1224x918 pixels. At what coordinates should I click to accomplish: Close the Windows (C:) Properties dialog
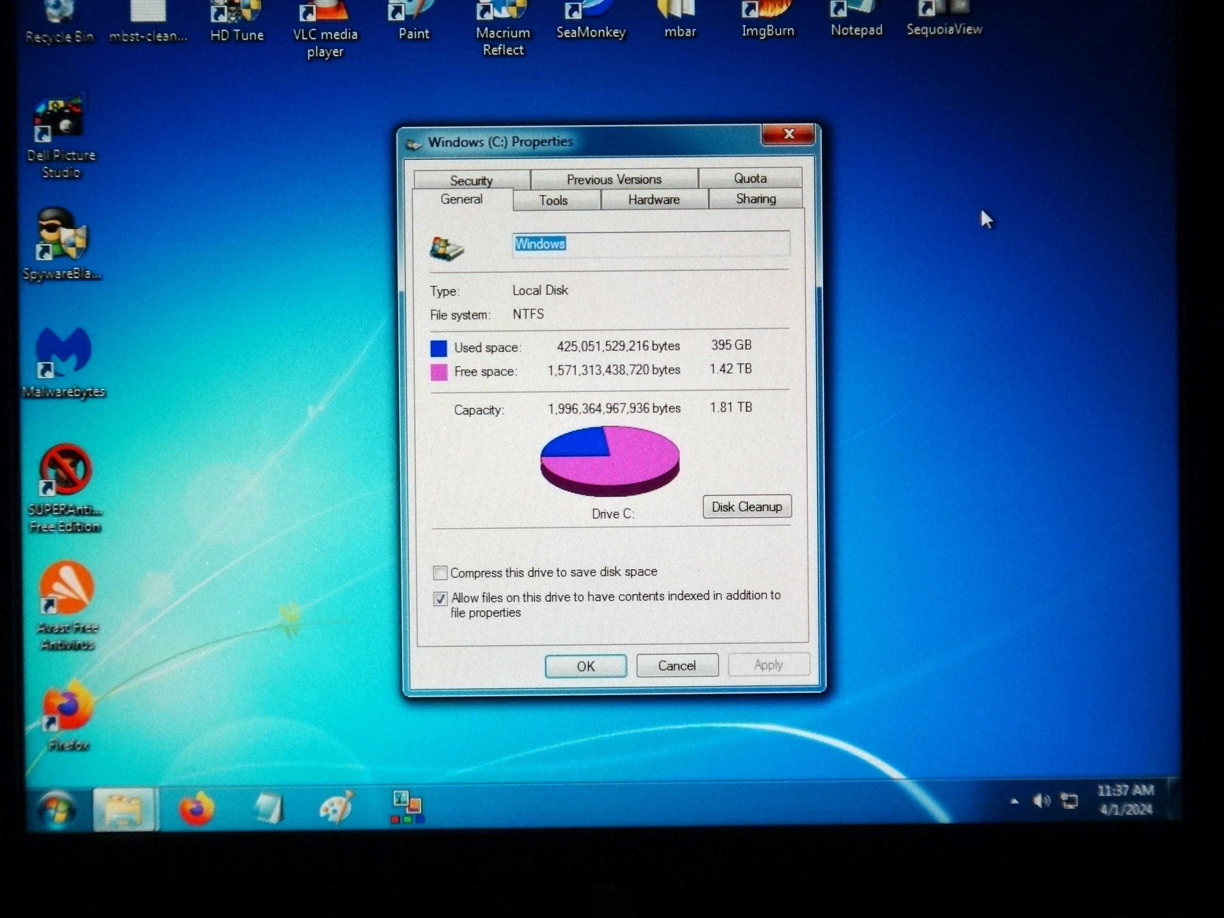pos(789,134)
